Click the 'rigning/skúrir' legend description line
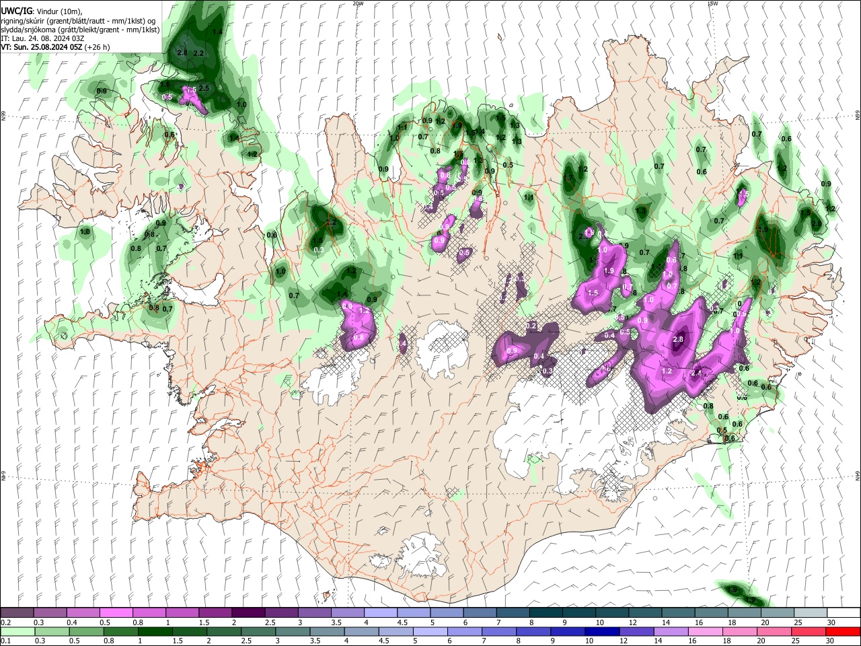This screenshot has width=861, height=646. (79, 21)
